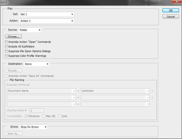
Task: Click OK to run the batch
Action: pos(170,10)
